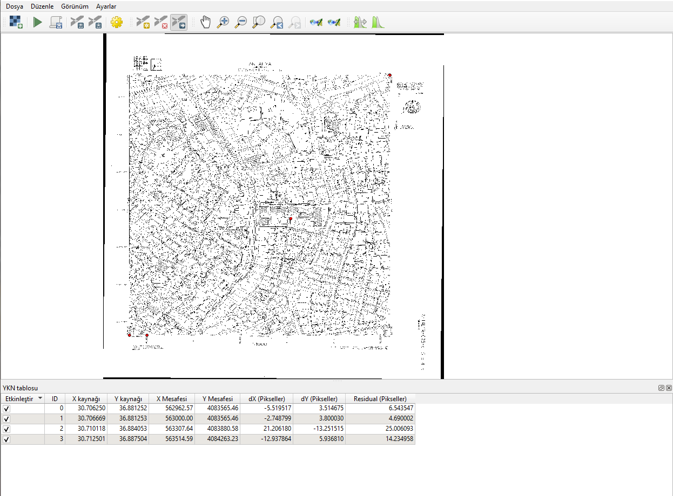
Task: Open the Düzenle menu
Action: (42, 6)
